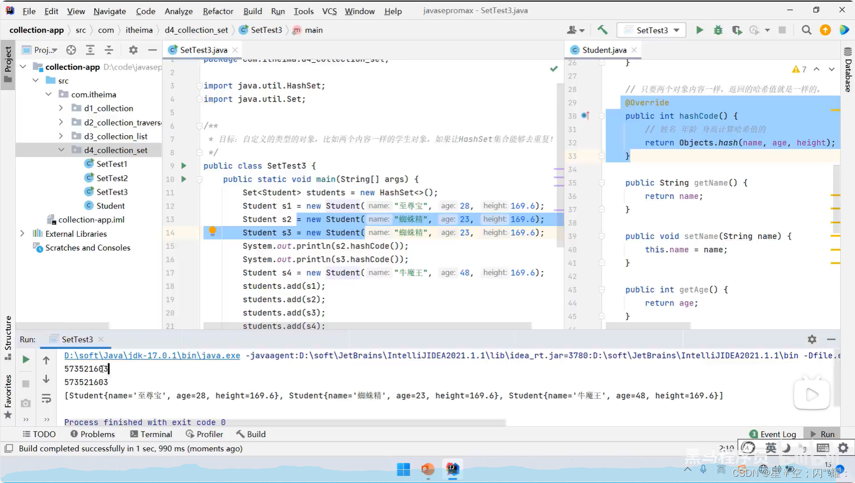Viewport: 855px width, 483px height.
Task: Open the Favorites side panel
Action: [x=8, y=397]
